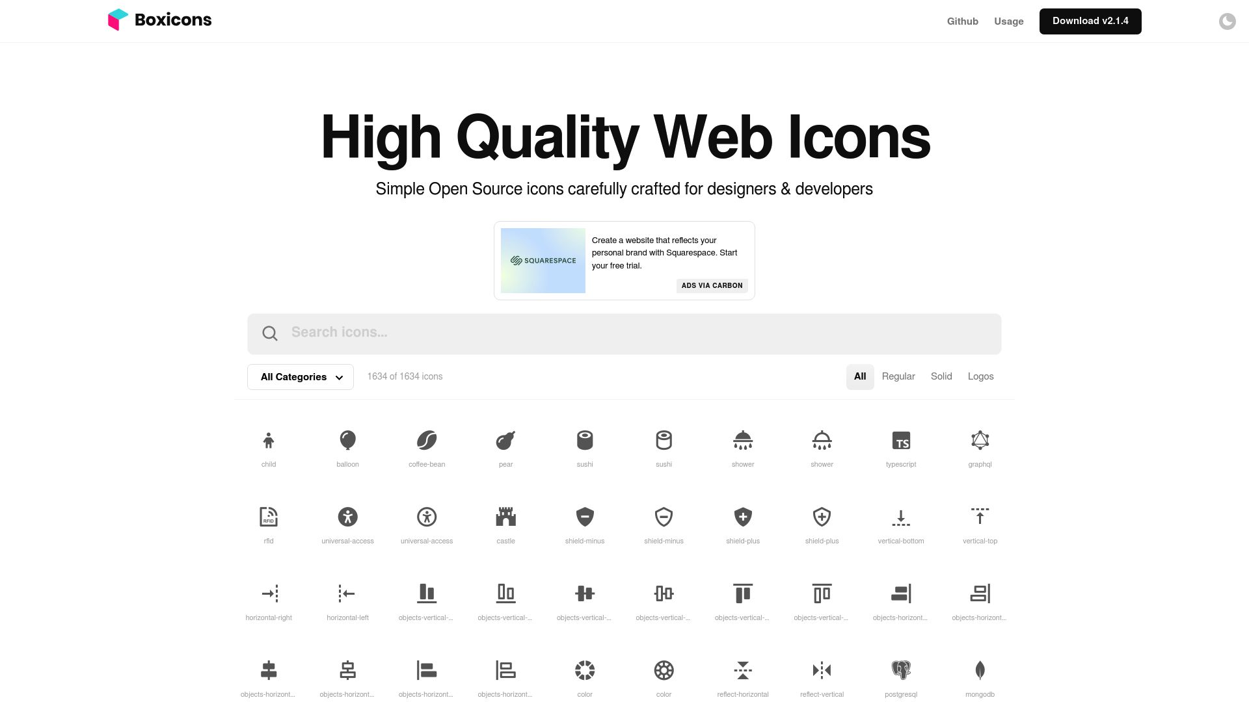Select All icons filter tab
1249x702 pixels.
click(859, 377)
